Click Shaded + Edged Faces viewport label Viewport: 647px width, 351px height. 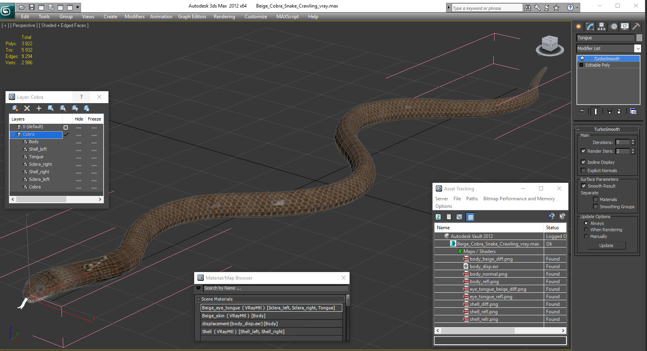pyautogui.click(x=64, y=25)
